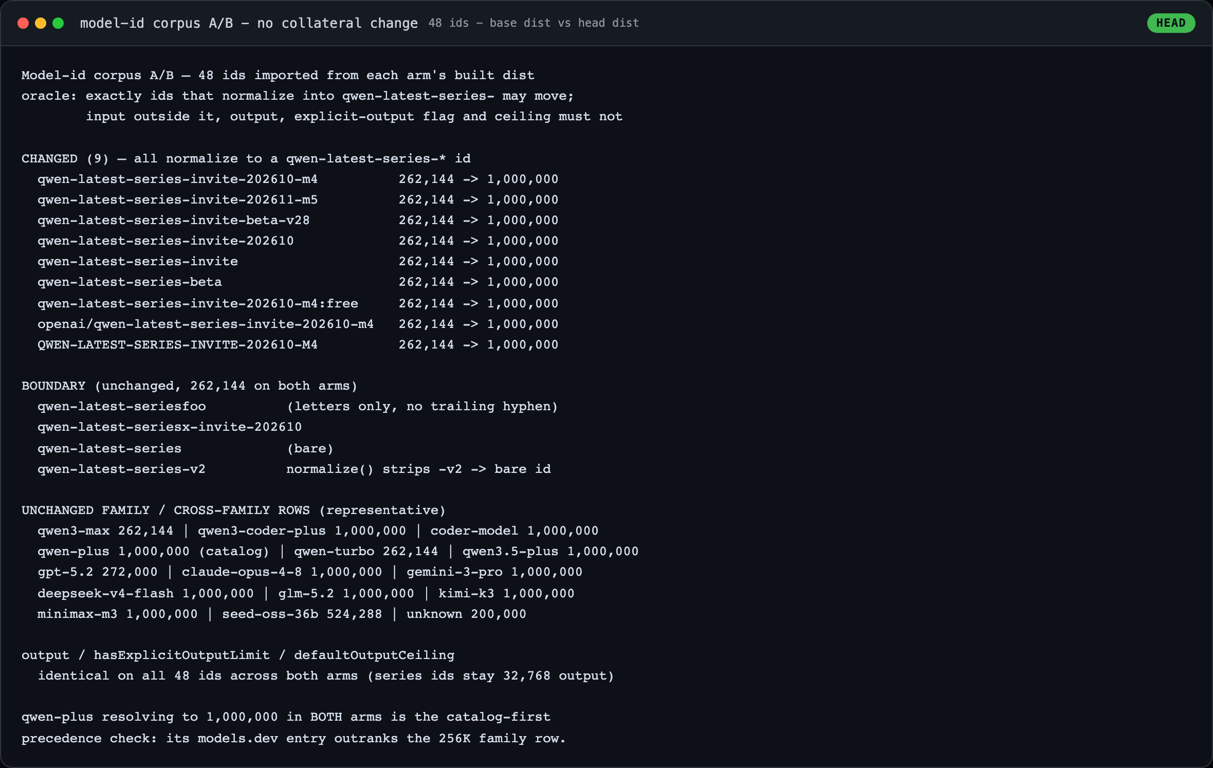The height and width of the screenshot is (768, 1213).
Task: Click the 'kimi-k3 1,000,000' entry
Action: 506,593
